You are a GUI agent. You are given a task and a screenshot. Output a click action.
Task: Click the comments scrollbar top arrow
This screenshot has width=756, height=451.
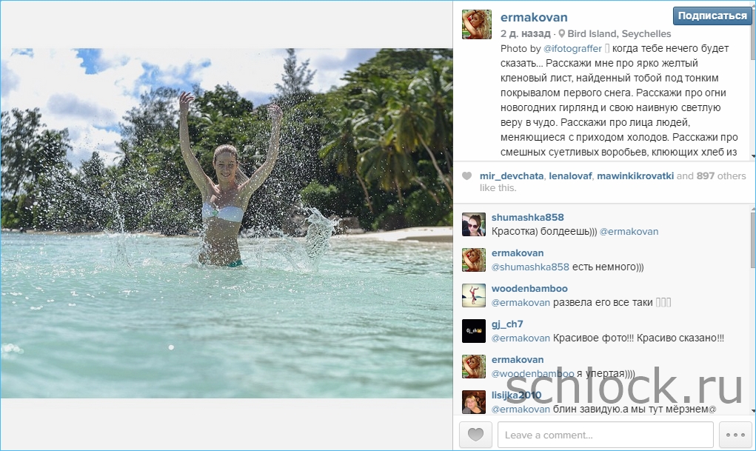pyautogui.click(x=753, y=209)
